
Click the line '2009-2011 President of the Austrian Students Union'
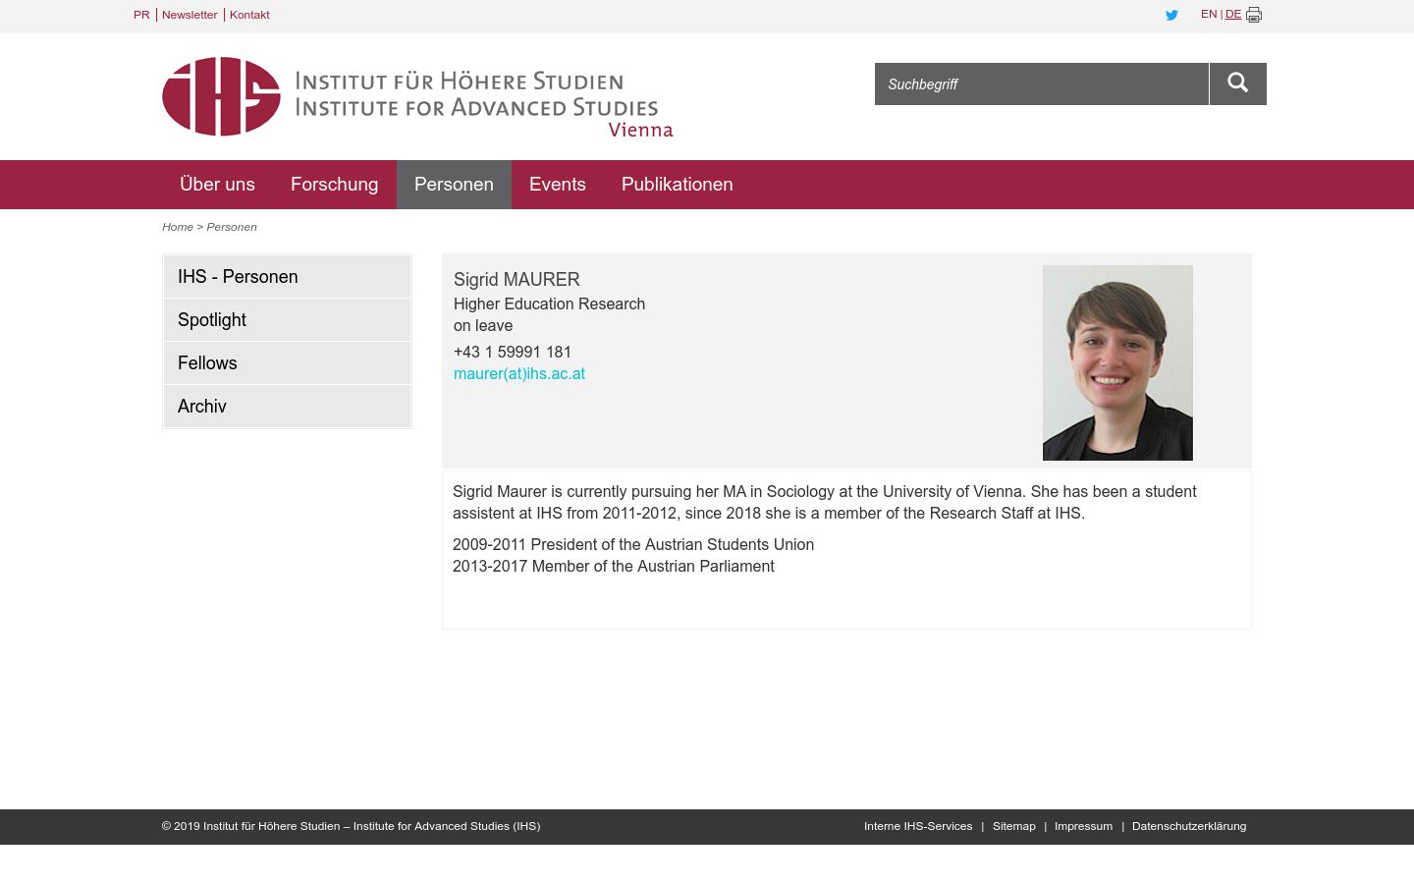tap(633, 544)
